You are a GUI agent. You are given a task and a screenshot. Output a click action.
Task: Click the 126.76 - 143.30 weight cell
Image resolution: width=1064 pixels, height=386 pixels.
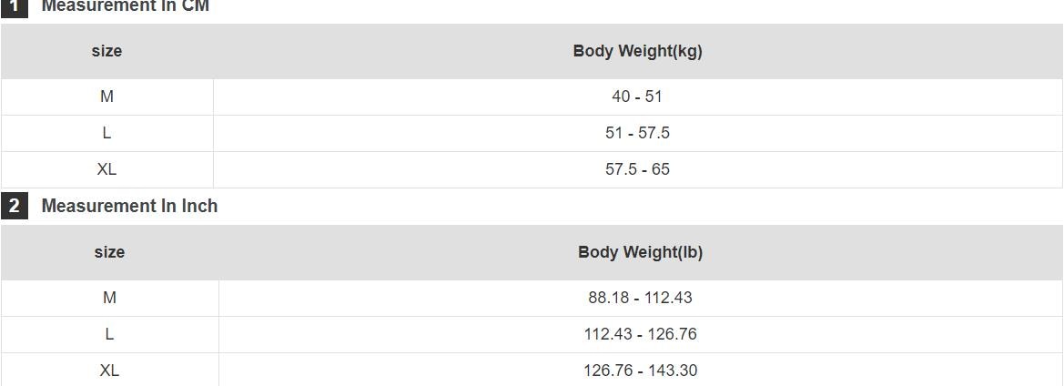[x=640, y=371]
